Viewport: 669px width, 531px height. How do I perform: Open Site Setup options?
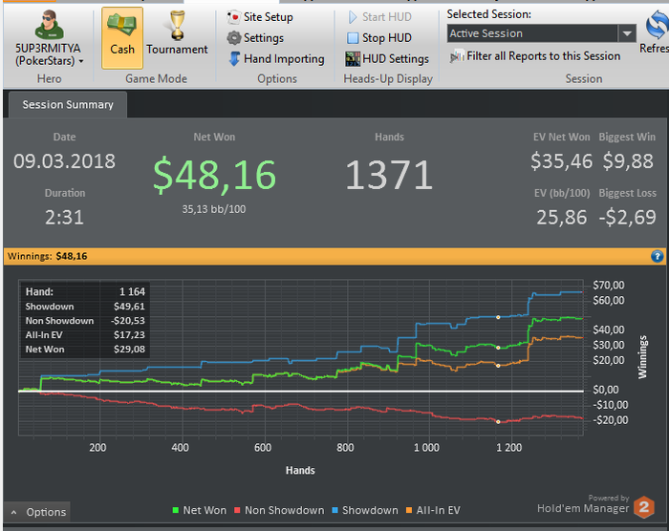pyautogui.click(x=260, y=17)
